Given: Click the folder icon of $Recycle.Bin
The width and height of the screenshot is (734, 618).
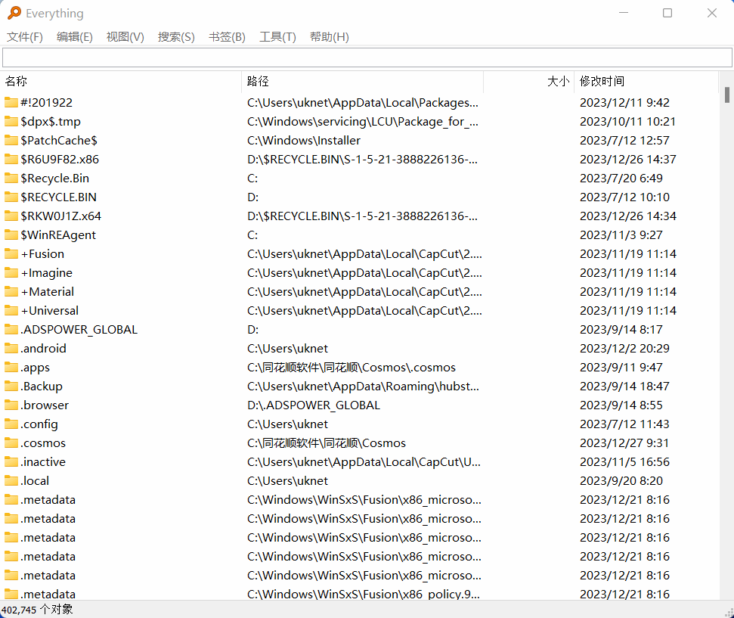Looking at the screenshot, I should pyautogui.click(x=11, y=178).
